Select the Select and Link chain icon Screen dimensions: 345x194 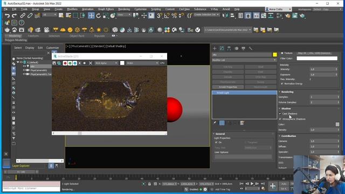pyautogui.click(x=23, y=16)
